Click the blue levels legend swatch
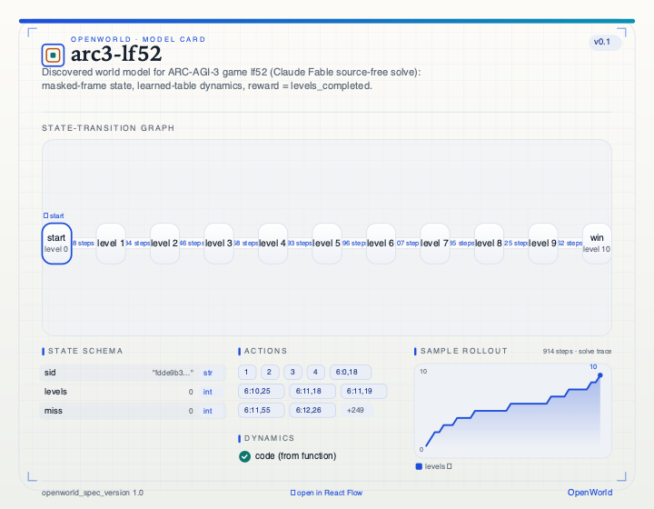 pos(419,466)
